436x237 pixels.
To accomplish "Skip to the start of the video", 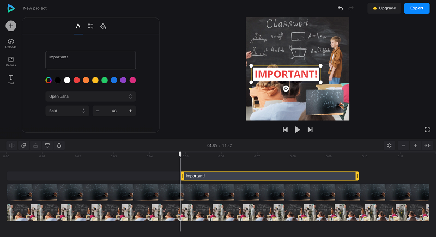I will point(285,130).
